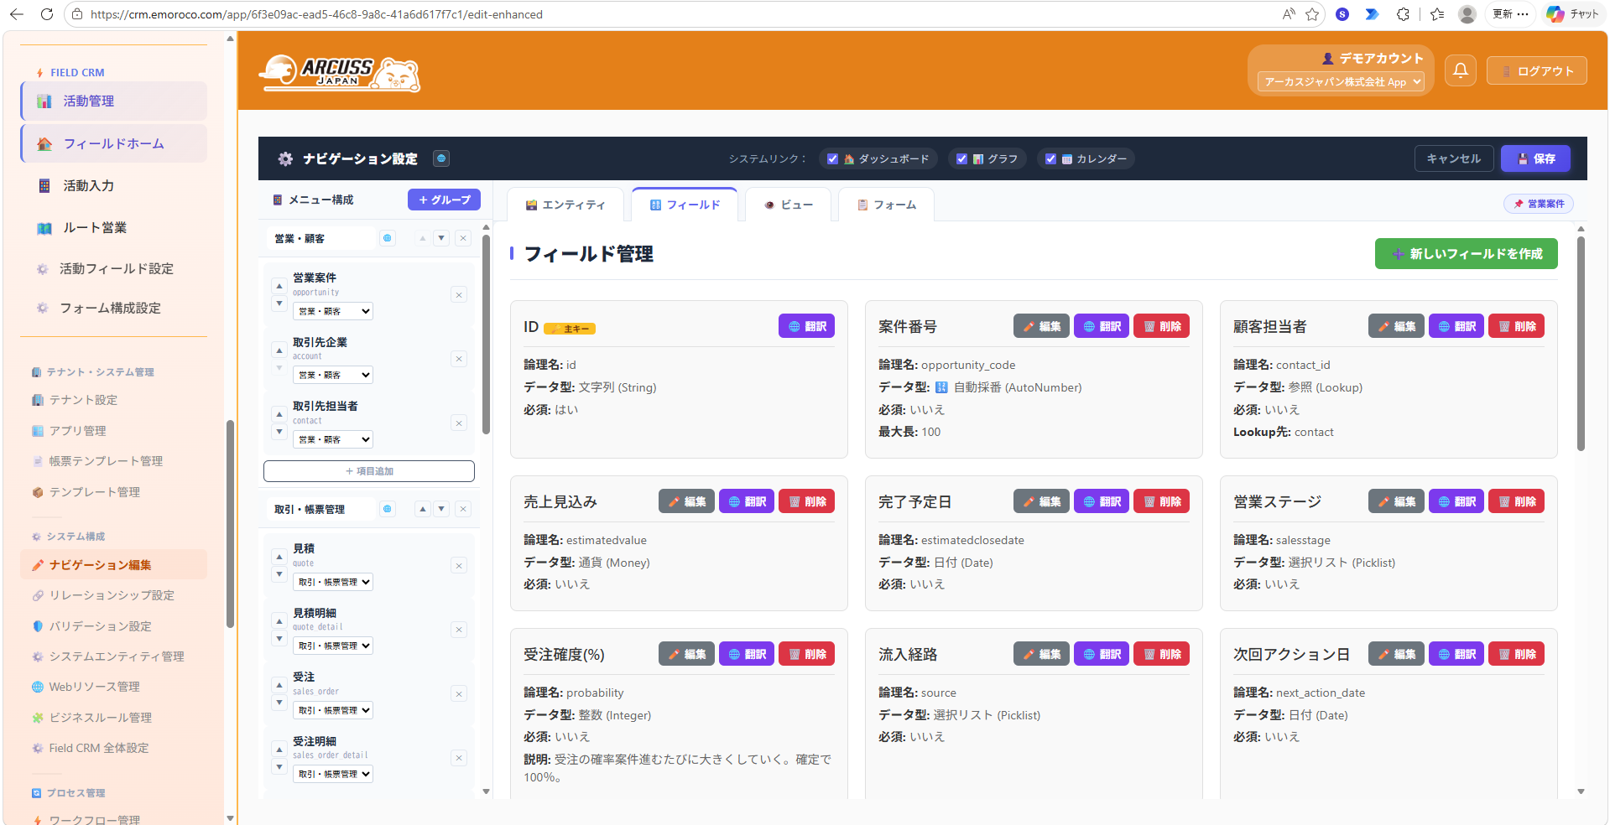Click the globe icon next to ナビゲーション設定

pos(441,158)
